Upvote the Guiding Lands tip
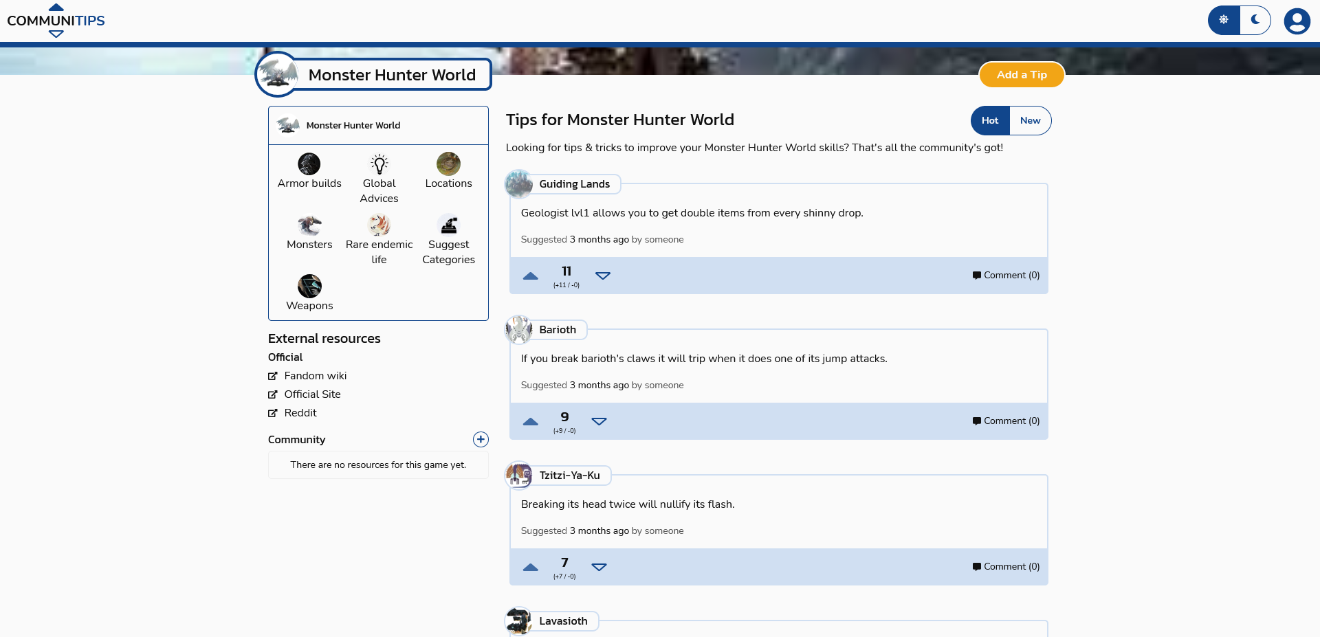The image size is (1320, 637). 530,276
